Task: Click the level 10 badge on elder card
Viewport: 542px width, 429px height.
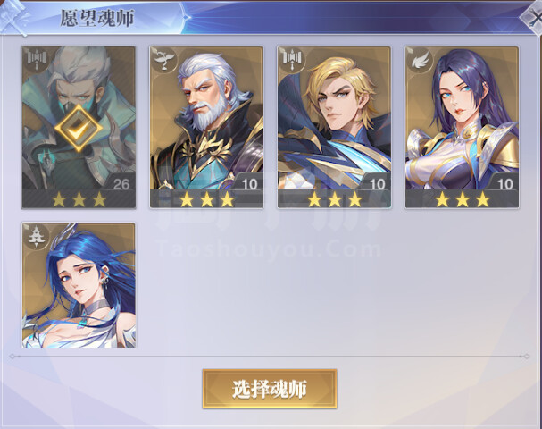Action: [x=249, y=184]
